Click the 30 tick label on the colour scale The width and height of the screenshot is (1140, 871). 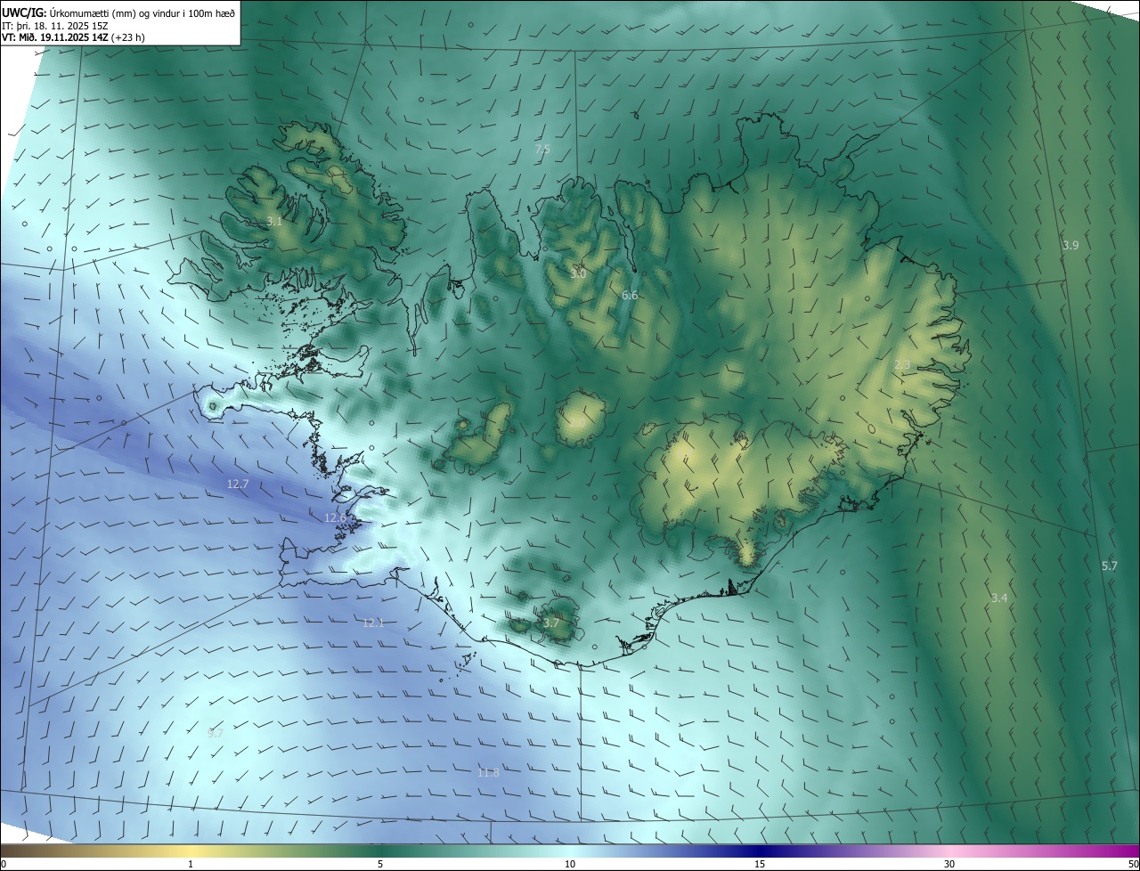pyautogui.click(x=949, y=865)
